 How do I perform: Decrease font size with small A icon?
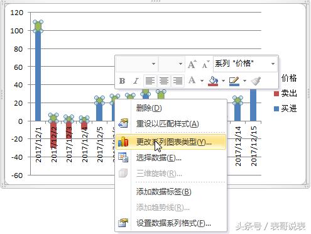205,64
